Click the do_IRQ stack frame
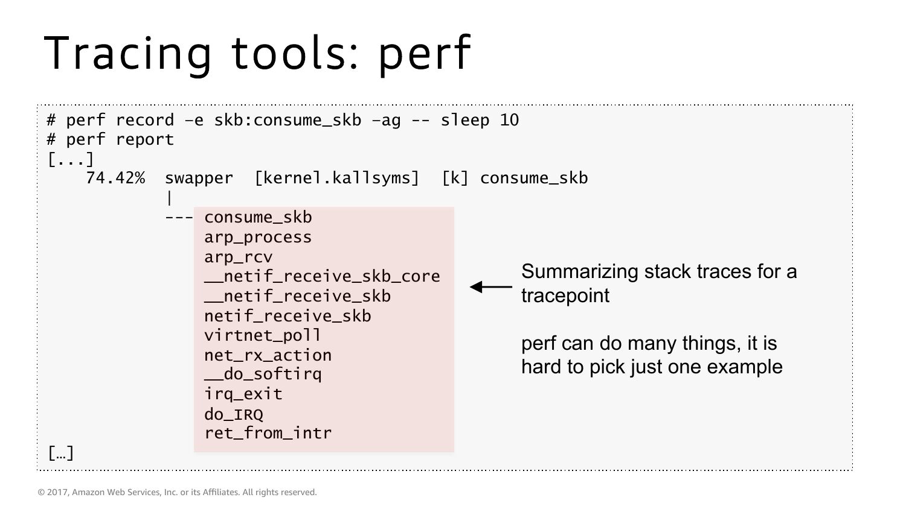The height and width of the screenshot is (509, 906). 233,414
